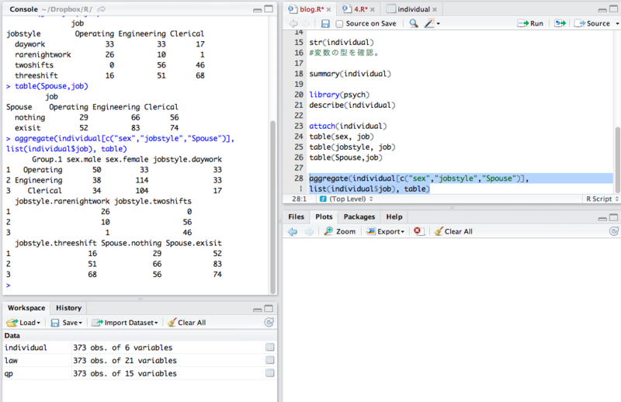Maximize the Workspace pane
This screenshot has height=402, width=621.
coord(269,309)
